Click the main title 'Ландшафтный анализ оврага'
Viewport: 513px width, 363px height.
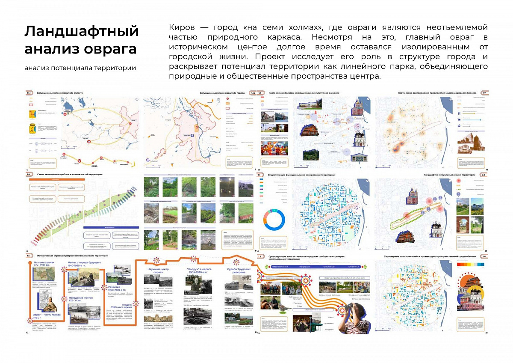[x=82, y=40]
